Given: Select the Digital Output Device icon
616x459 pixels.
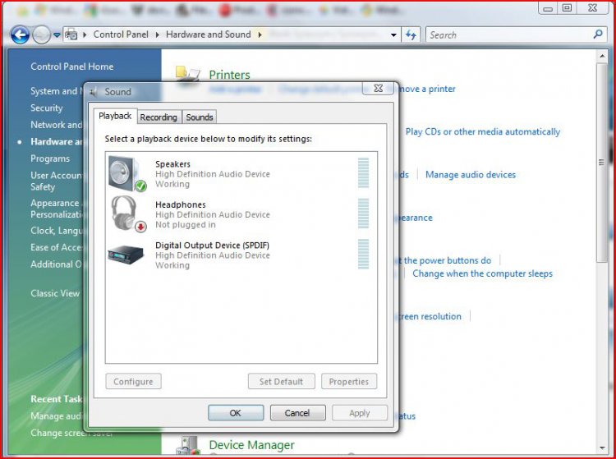Looking at the screenshot, I should tap(126, 255).
